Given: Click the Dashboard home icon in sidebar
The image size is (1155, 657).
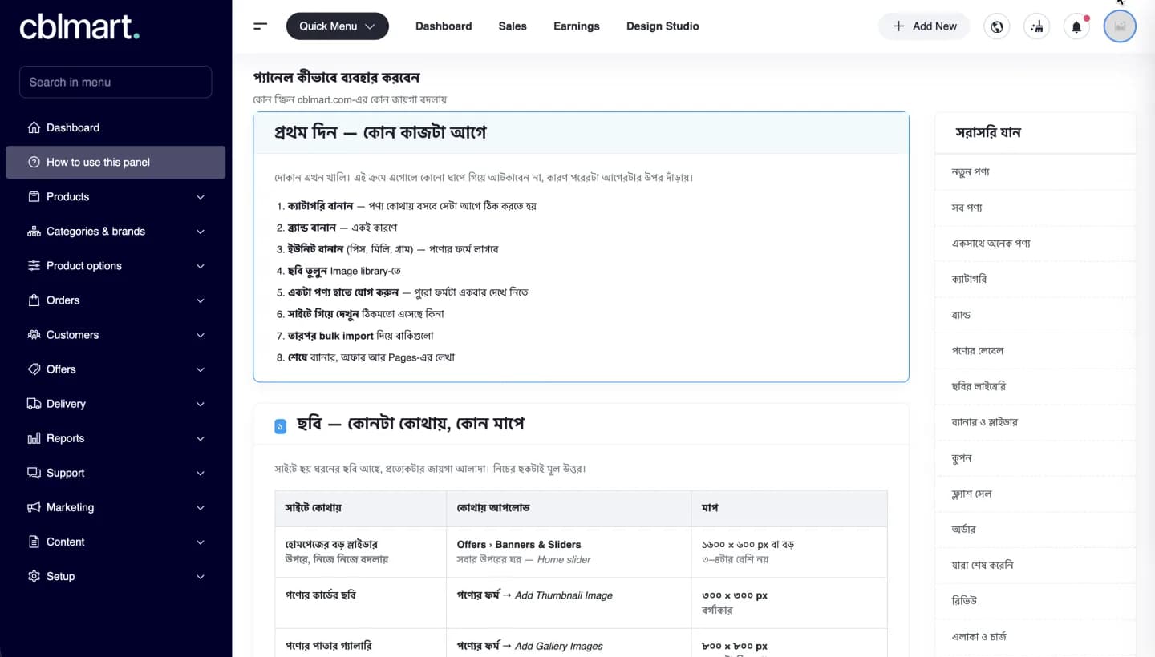Looking at the screenshot, I should click(34, 127).
